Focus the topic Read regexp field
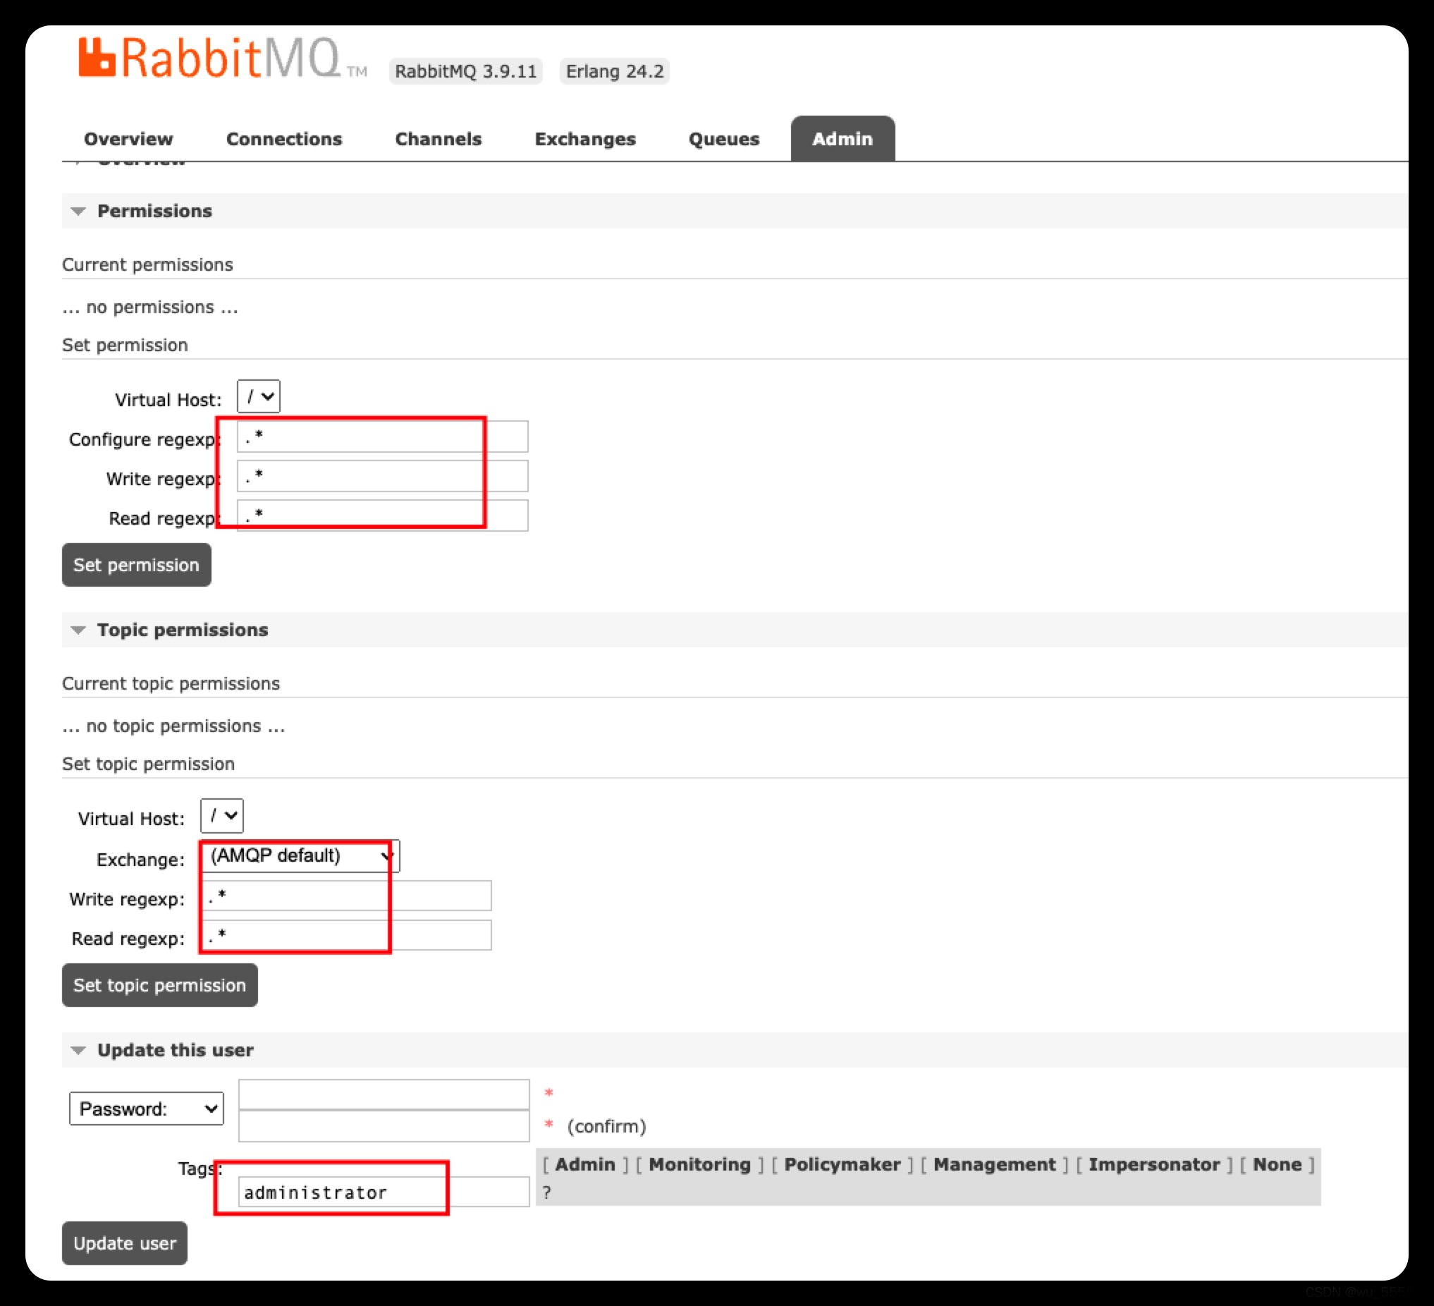Screen dimensions: 1434x1306 click(346, 934)
